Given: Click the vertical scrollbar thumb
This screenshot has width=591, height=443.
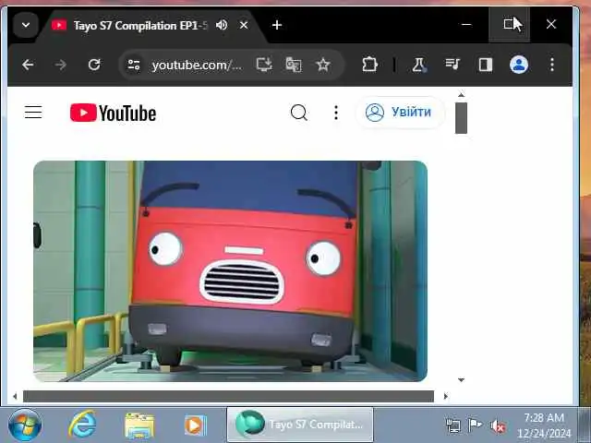Looking at the screenshot, I should coord(461,117).
